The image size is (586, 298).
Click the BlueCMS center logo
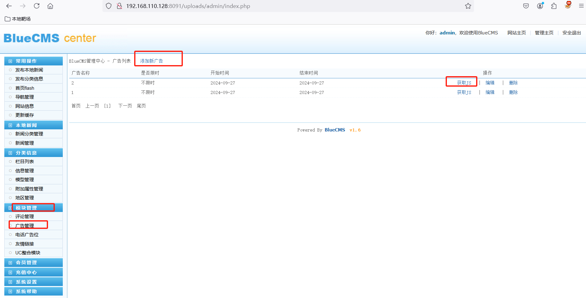coord(50,38)
